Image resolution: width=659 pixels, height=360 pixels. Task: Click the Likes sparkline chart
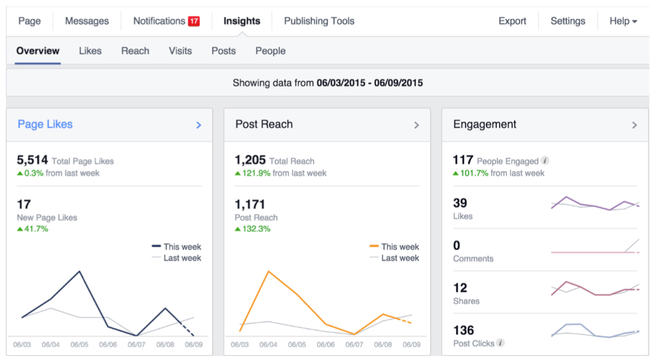(595, 203)
